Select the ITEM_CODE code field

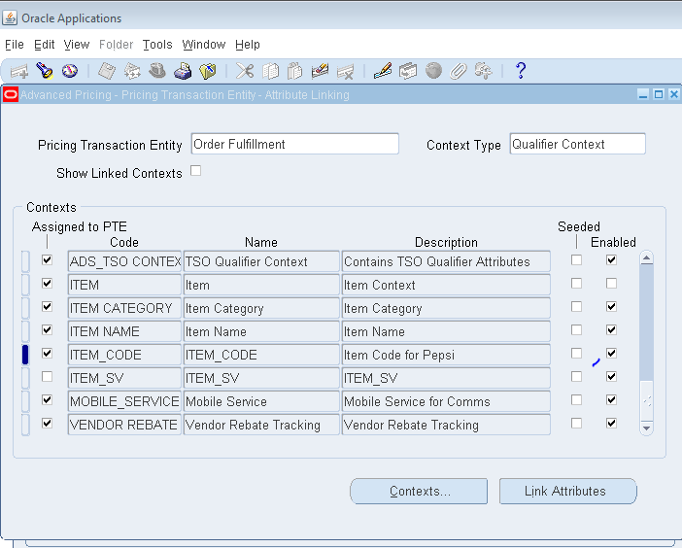coord(124,355)
